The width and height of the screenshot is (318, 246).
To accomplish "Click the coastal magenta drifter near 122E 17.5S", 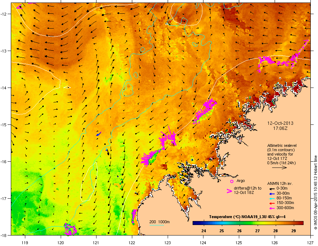I will pos(134,217).
